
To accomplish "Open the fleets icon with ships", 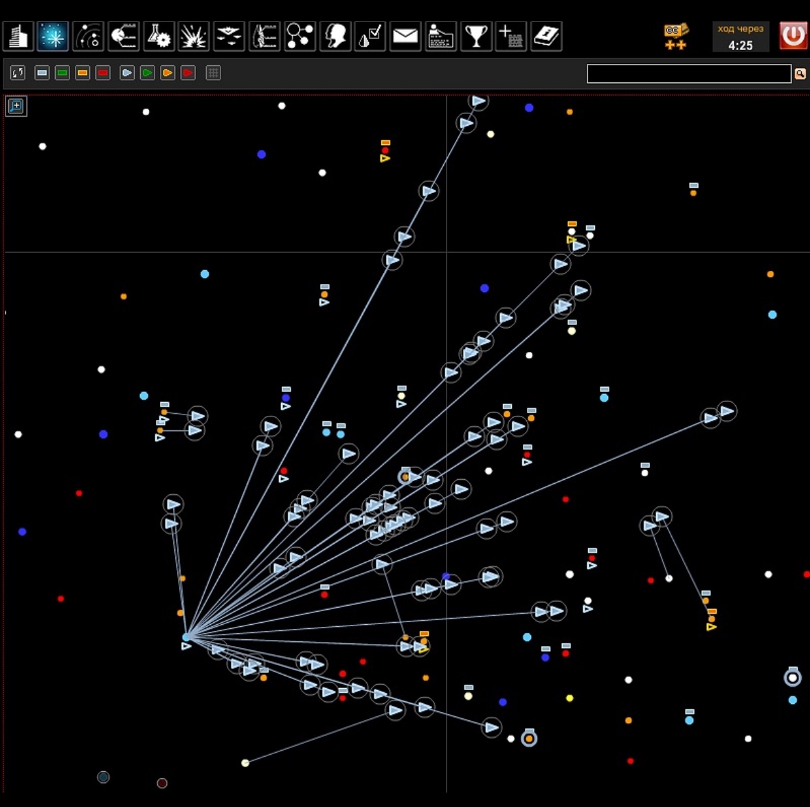I will (x=229, y=36).
